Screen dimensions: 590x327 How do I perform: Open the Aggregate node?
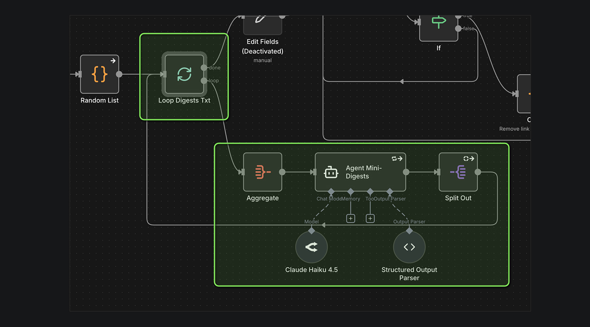click(x=262, y=172)
